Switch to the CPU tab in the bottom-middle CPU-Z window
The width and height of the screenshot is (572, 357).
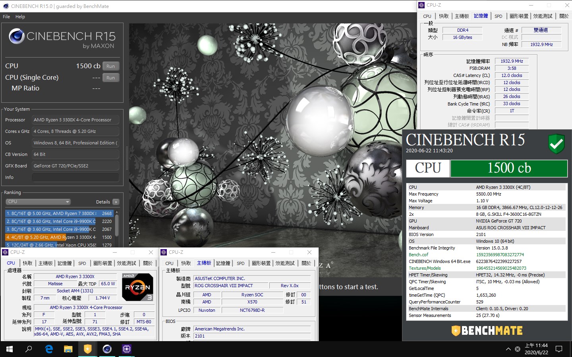click(169, 263)
